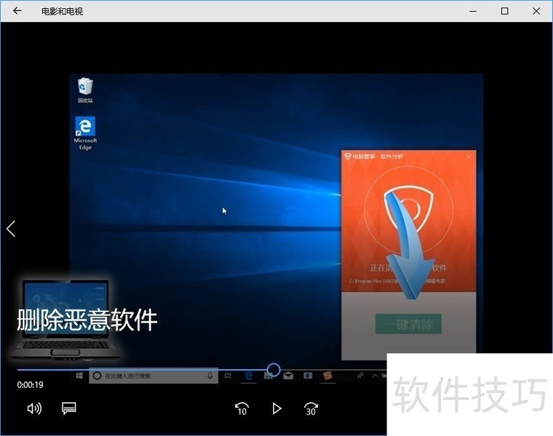
Task: Click the back arrow in the title bar
Action: [x=17, y=11]
